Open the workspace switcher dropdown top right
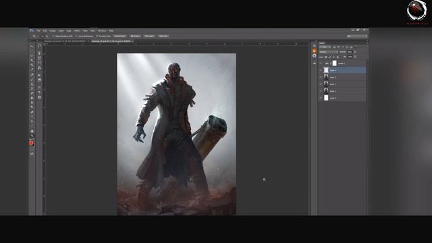Viewport: 432px width, 243px height. click(357, 36)
